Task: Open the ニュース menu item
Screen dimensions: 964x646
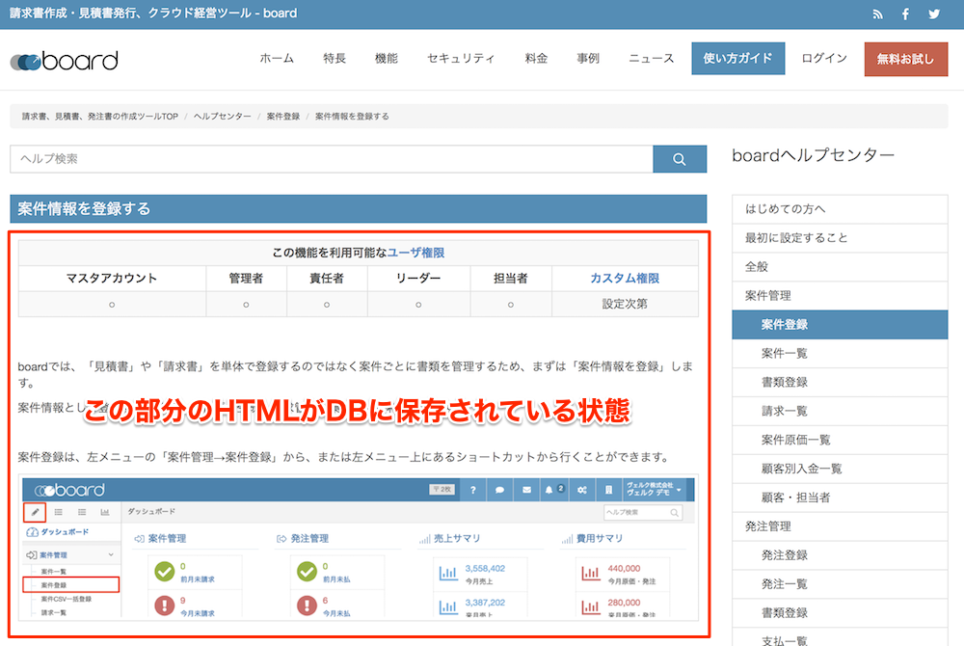Action: [651, 59]
